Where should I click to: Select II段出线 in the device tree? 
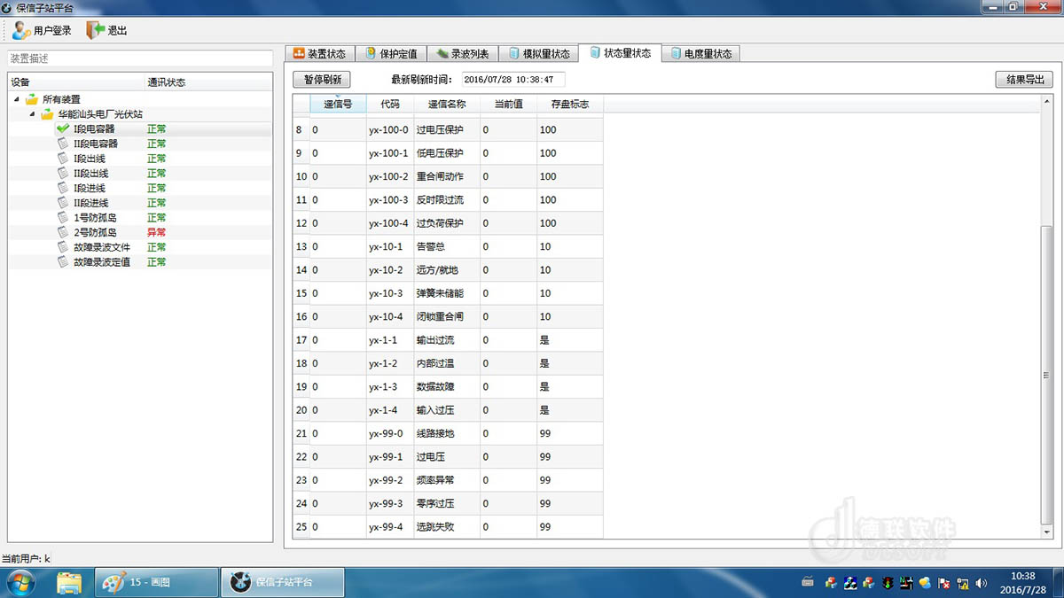click(x=90, y=173)
